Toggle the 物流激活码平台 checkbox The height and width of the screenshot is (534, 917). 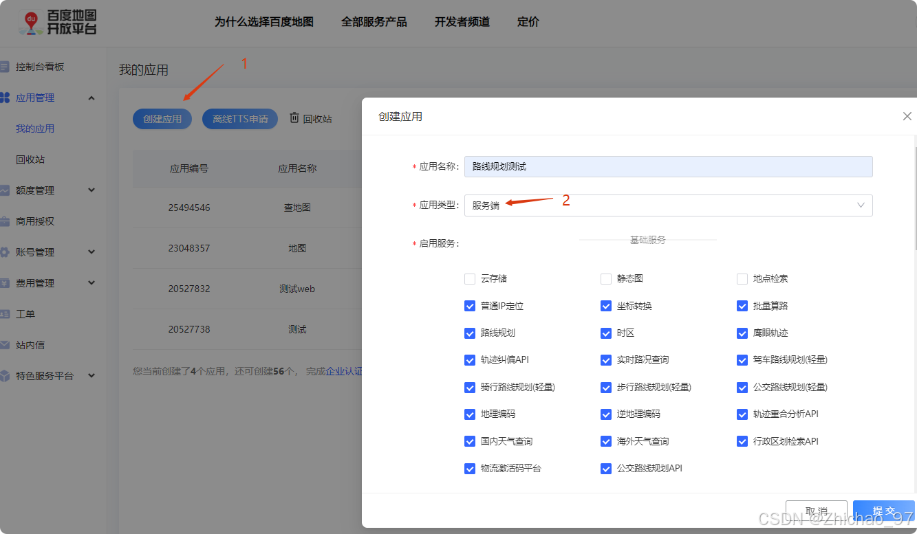(470, 469)
